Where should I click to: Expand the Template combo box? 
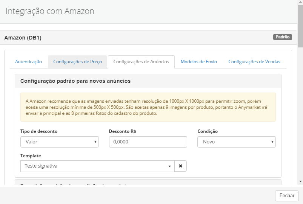(97, 166)
